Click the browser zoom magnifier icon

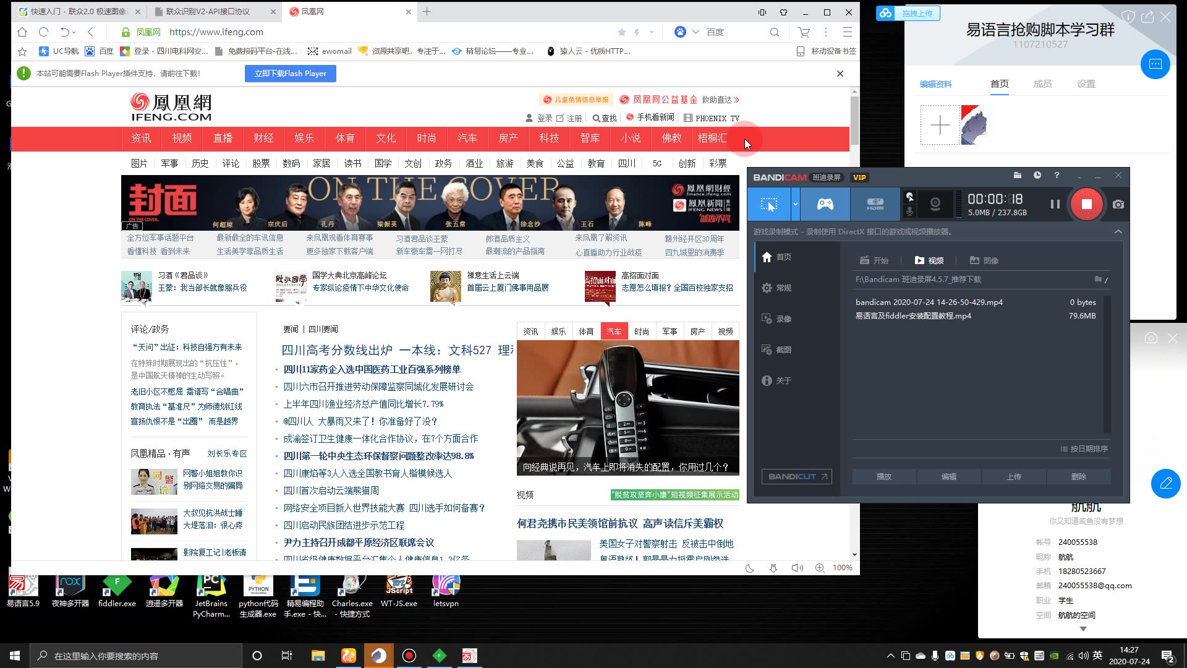[x=820, y=568]
